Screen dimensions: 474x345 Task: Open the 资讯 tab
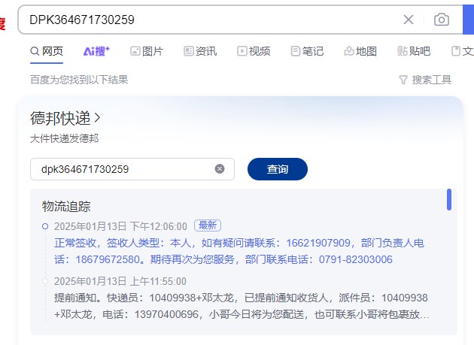click(x=200, y=51)
